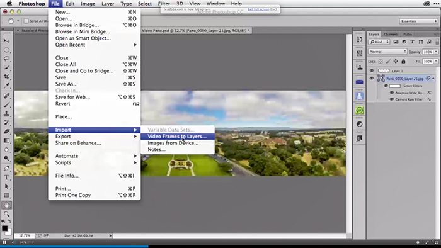Open the Fill slider arrow
Screen dimensions: 441x248
click(436, 61)
